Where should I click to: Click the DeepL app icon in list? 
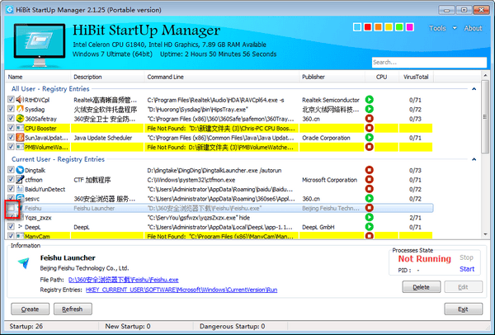(x=20, y=226)
